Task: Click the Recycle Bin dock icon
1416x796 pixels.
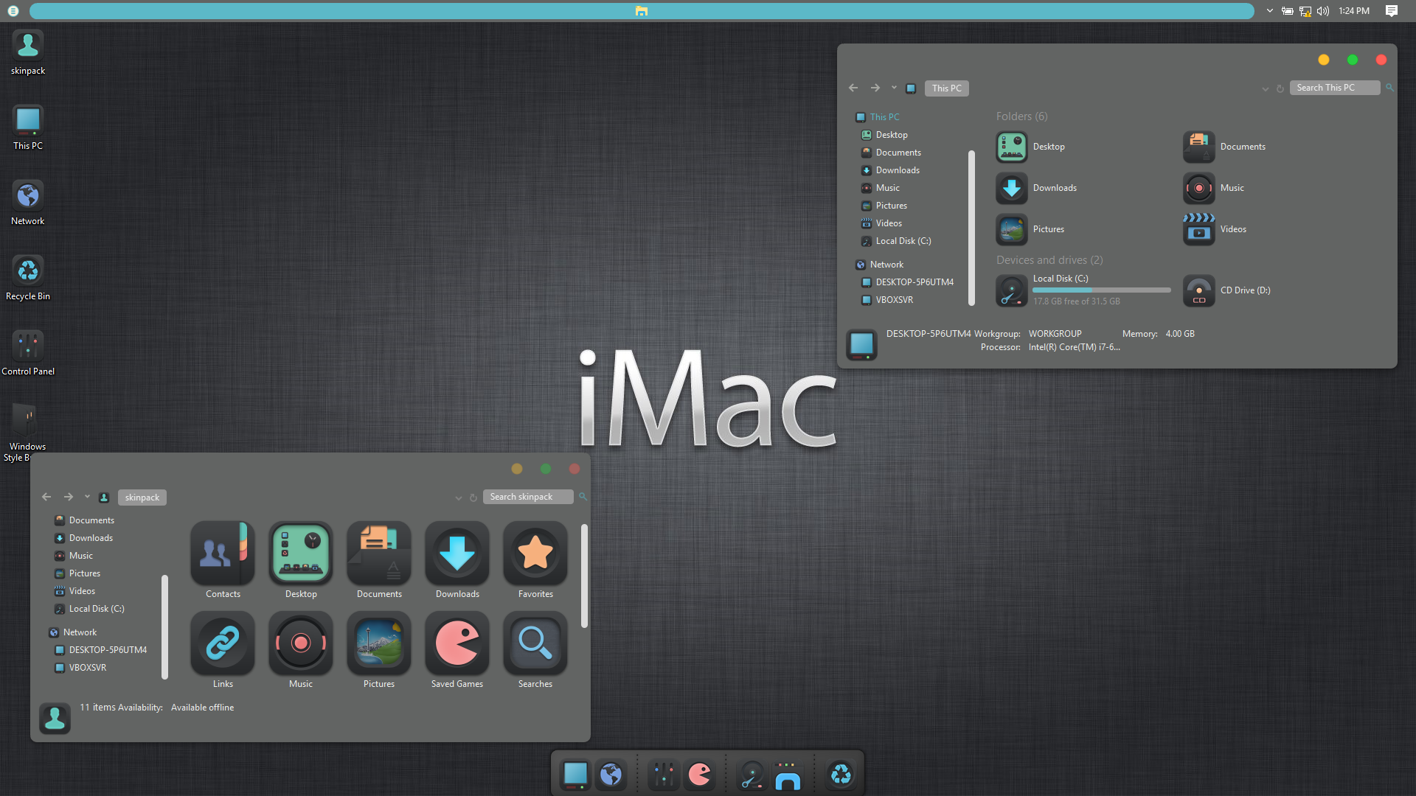Action: [841, 775]
